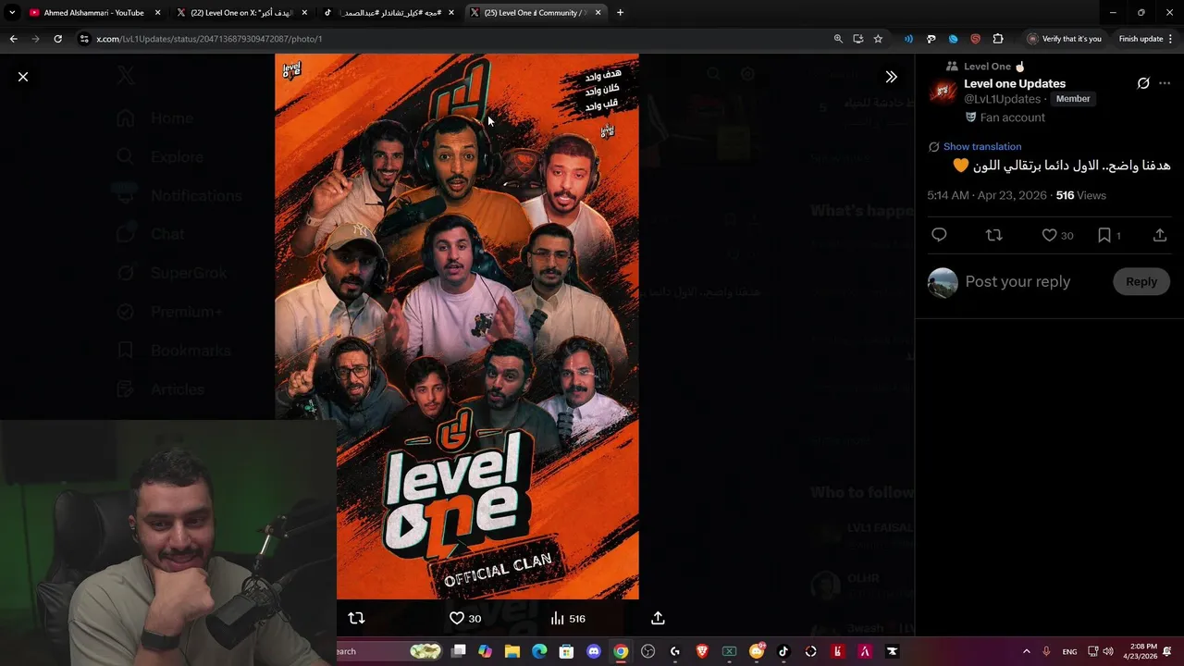1184x666 pixels.
Task: Open the zoom magnifier icon in address bar
Action: pyautogui.click(x=838, y=39)
